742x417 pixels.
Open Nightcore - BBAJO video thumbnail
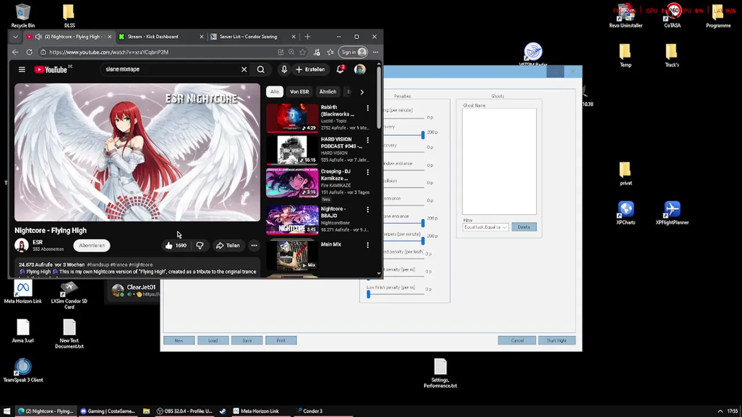click(x=292, y=220)
